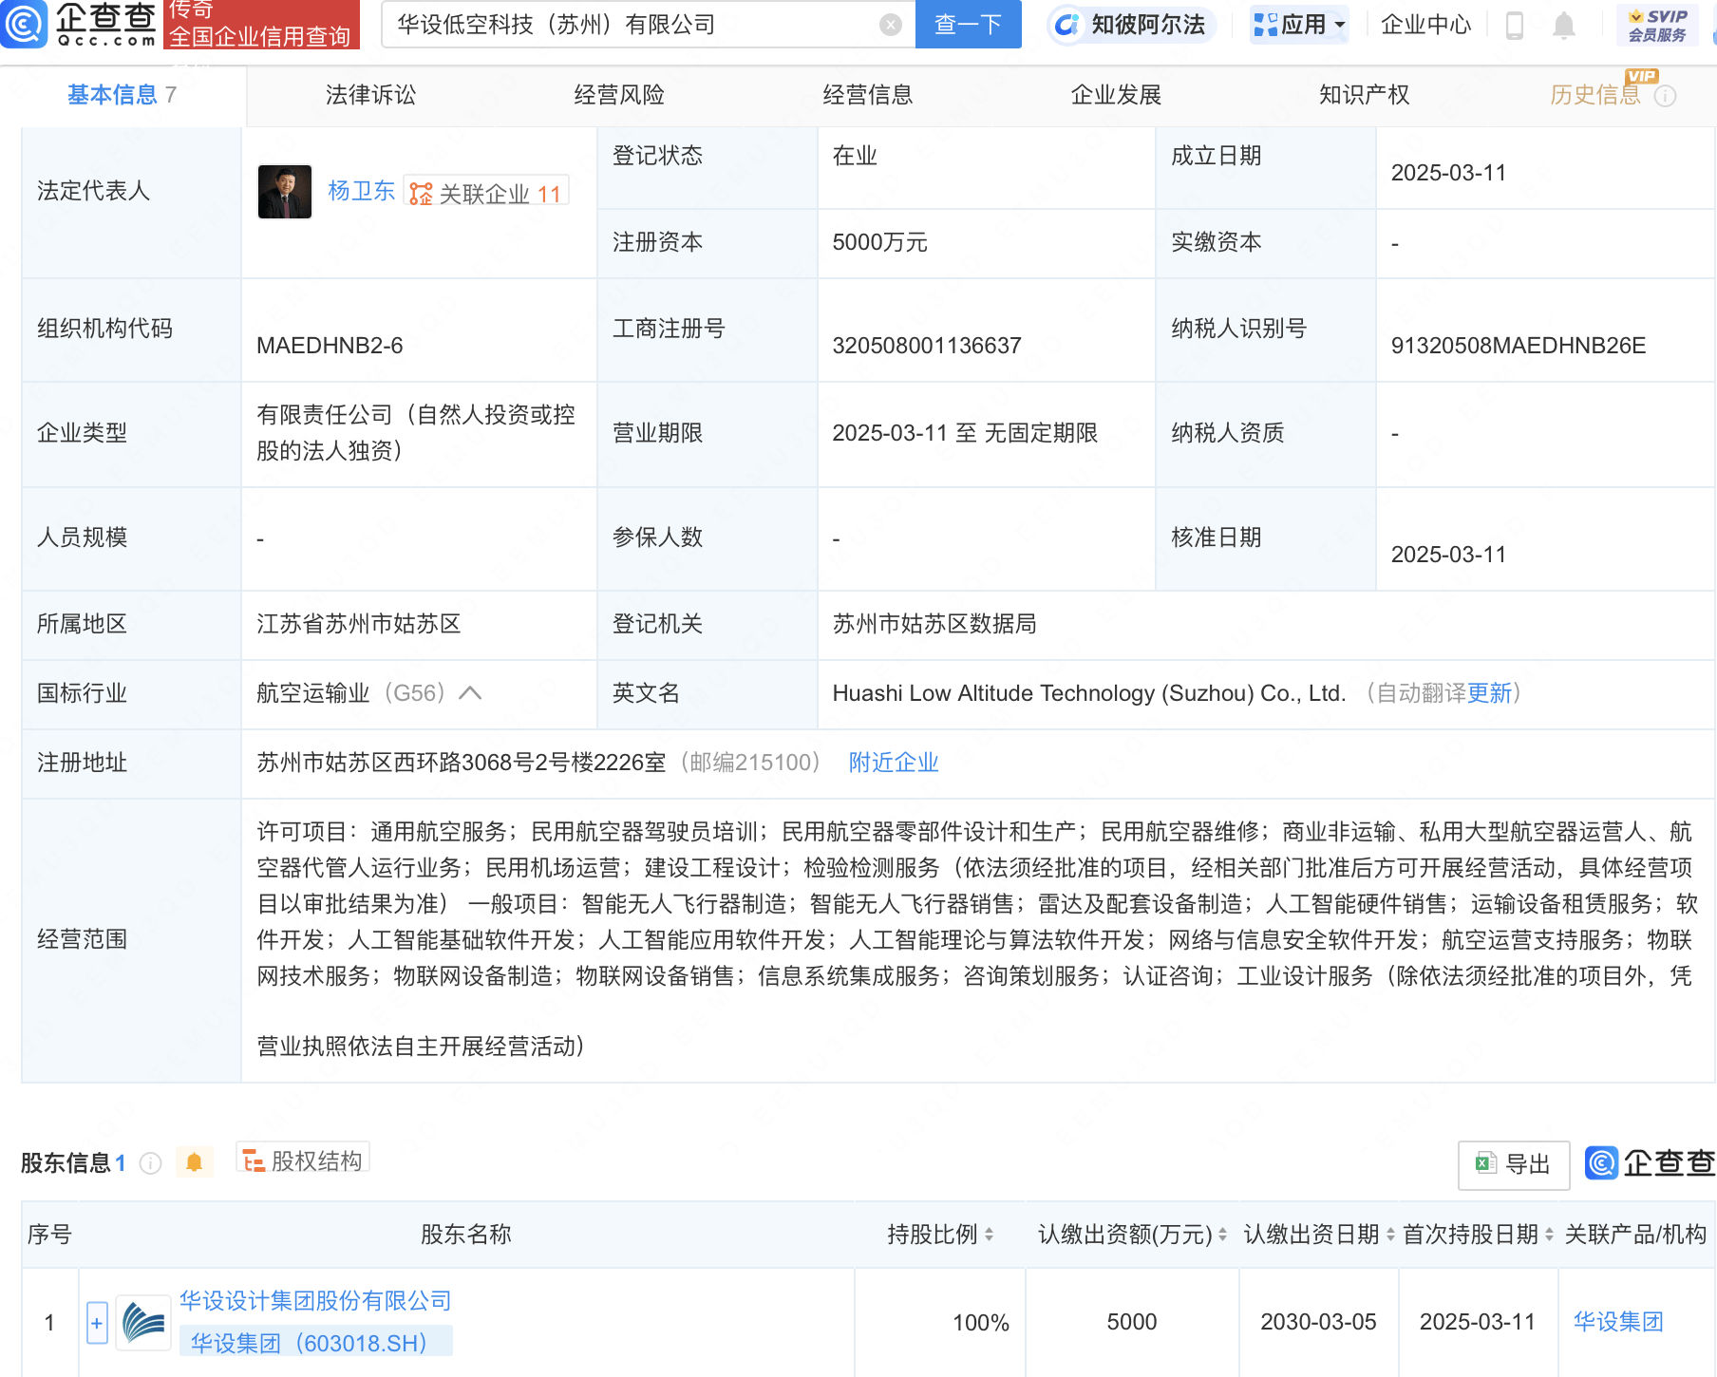Select 登记状态 value 在业
The width and height of the screenshot is (1717, 1377).
click(x=855, y=156)
